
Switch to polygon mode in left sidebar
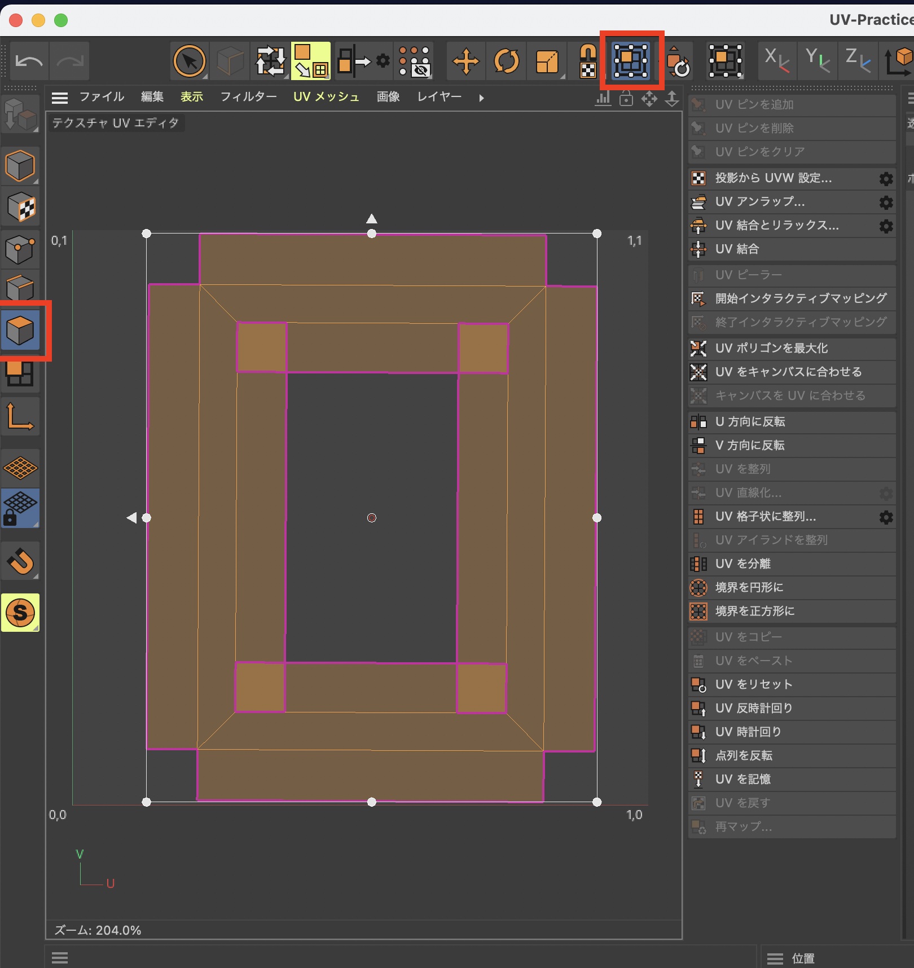coord(20,330)
